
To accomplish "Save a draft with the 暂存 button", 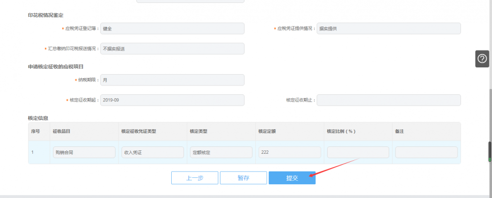I will (243, 178).
